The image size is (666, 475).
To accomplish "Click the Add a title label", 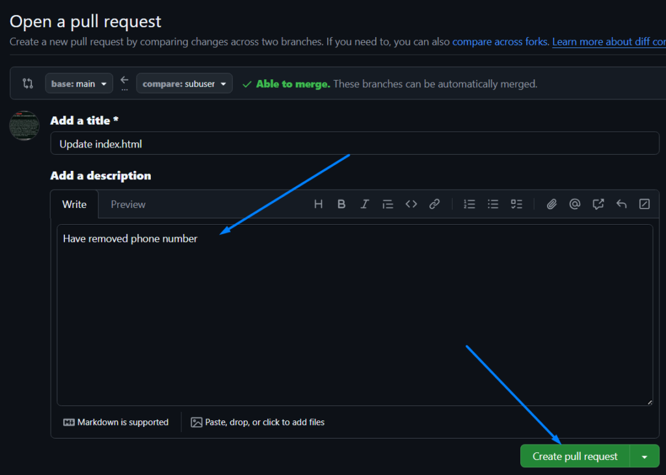I will pyautogui.click(x=84, y=120).
